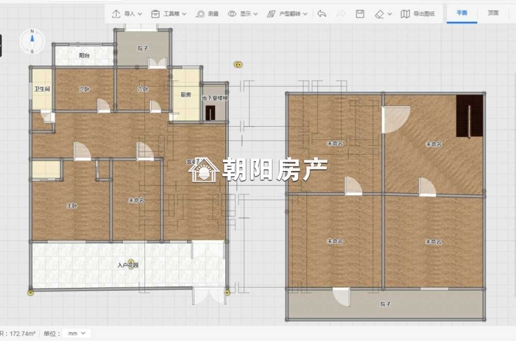Open the mm unit dropdown

76,333
